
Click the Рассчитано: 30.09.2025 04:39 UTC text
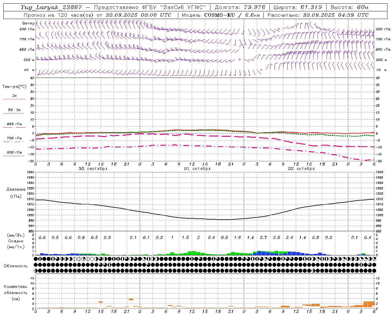tap(318, 15)
